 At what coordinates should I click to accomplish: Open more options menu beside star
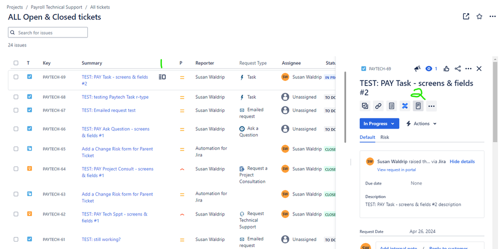(493, 16)
